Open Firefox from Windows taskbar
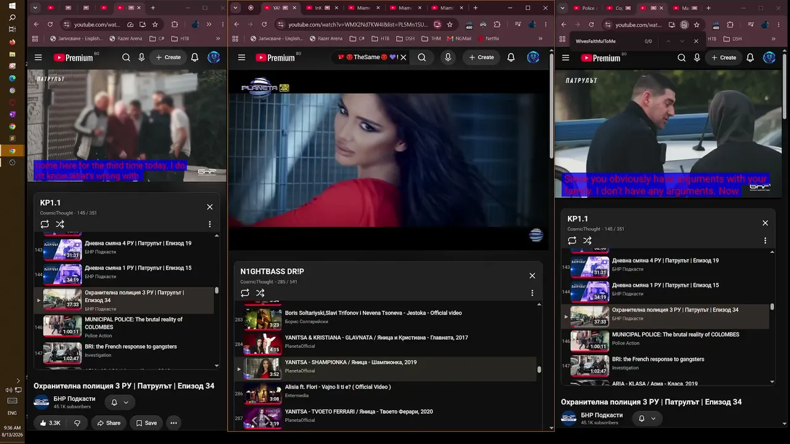Screen dimensions: 790x444 tap(12, 42)
